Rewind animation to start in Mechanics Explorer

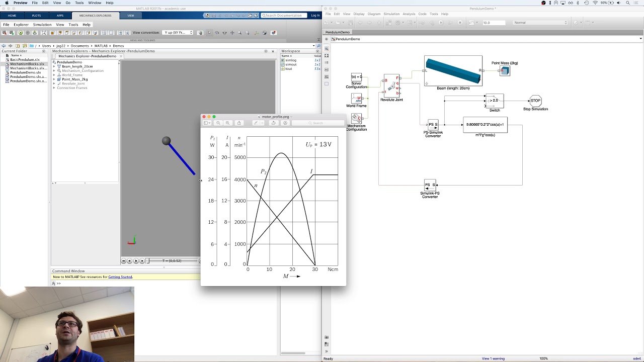pos(123,261)
